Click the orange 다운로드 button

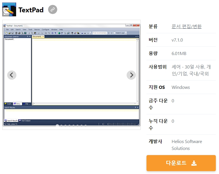181,163
